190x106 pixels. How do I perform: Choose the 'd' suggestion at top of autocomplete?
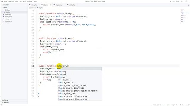point(80,69)
